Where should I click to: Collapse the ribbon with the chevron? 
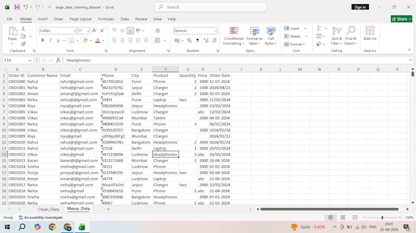click(x=409, y=50)
